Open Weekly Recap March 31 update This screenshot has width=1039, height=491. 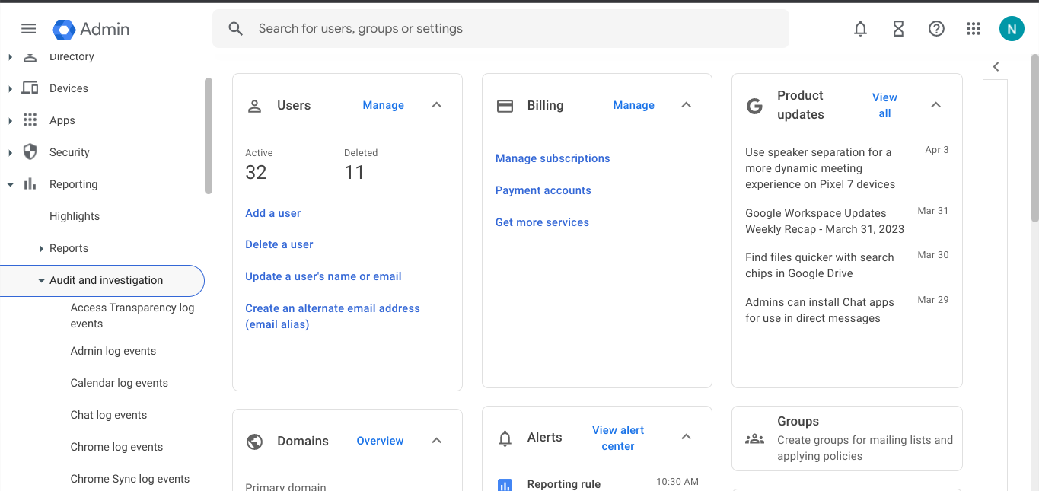[x=825, y=221]
